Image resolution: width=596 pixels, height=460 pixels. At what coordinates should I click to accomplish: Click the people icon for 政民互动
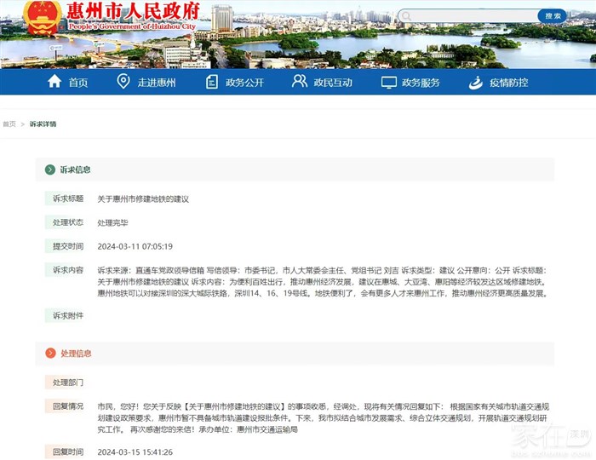click(x=299, y=82)
